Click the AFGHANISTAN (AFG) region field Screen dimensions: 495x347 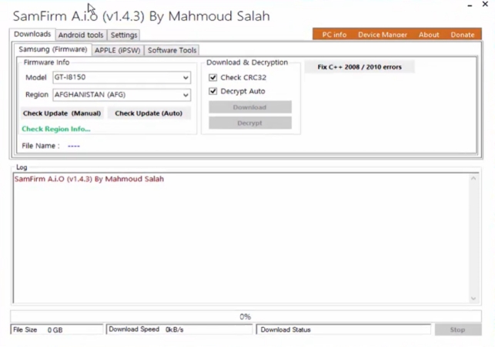[122, 95]
